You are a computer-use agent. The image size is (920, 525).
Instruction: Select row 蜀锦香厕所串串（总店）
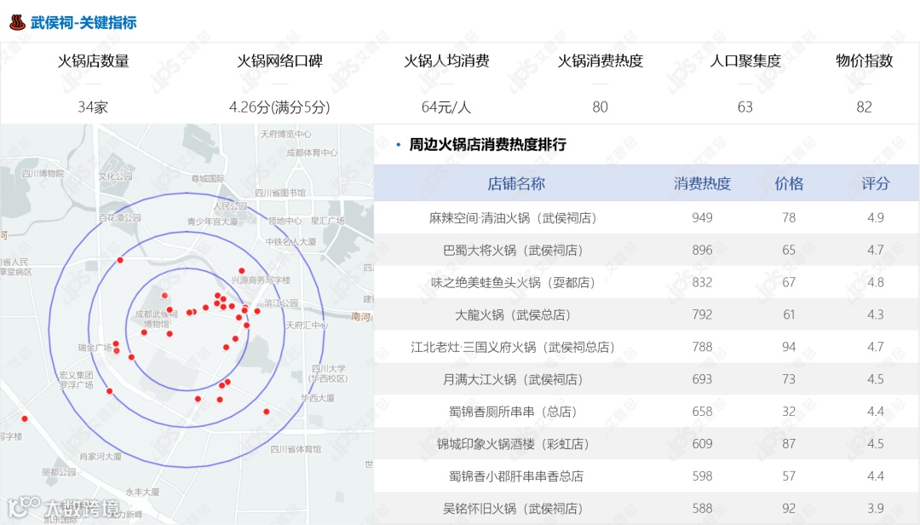(x=647, y=412)
